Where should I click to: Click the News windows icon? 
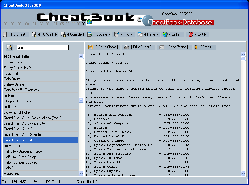(x=140, y=34)
